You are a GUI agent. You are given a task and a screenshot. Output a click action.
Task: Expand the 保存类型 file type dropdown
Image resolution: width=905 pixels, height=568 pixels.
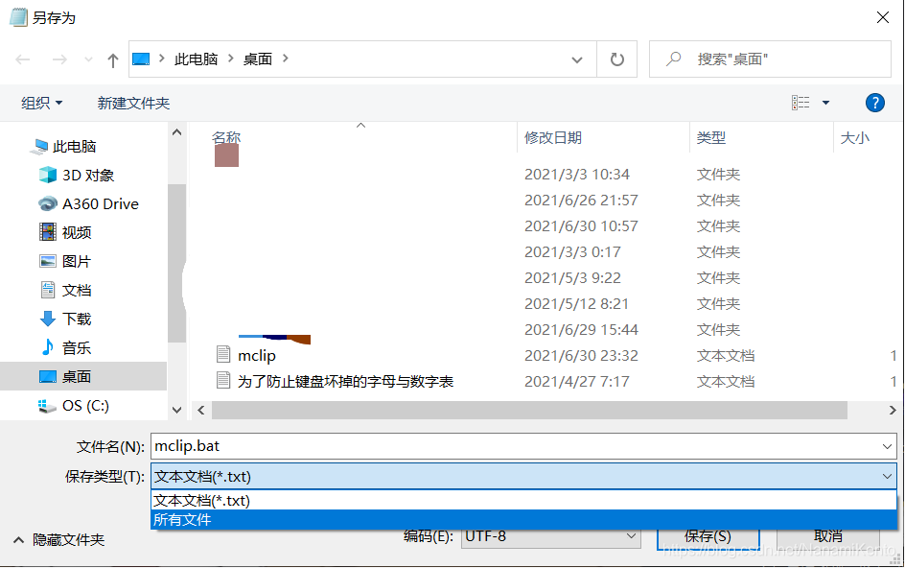(890, 476)
